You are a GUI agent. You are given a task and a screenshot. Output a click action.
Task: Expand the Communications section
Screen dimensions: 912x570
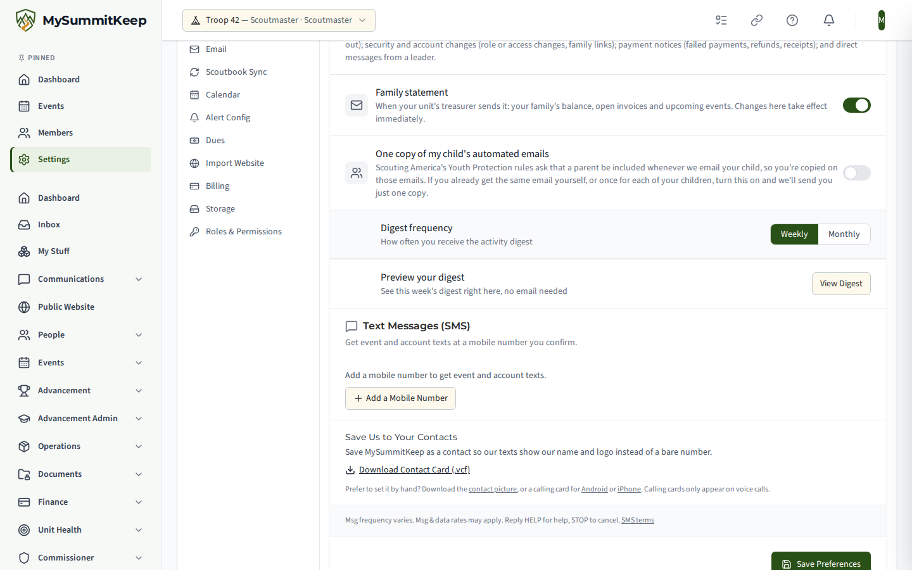[x=80, y=279]
